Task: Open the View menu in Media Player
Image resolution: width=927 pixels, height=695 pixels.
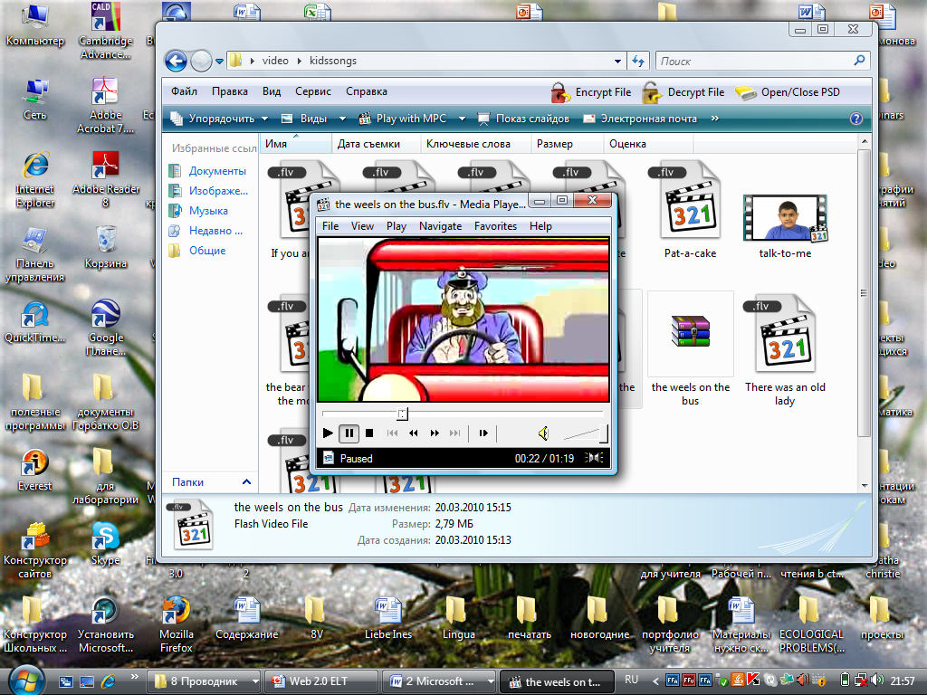Action: tap(362, 226)
